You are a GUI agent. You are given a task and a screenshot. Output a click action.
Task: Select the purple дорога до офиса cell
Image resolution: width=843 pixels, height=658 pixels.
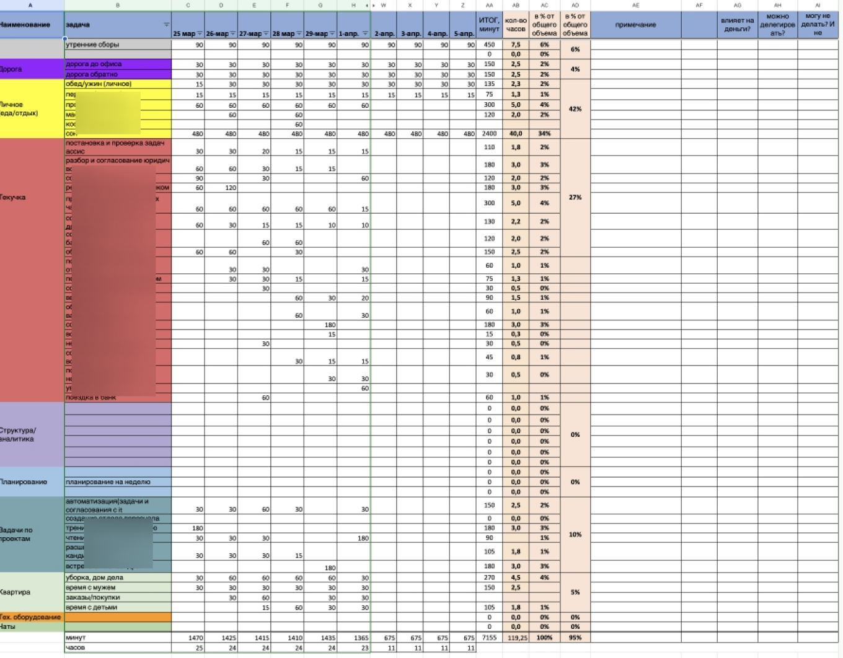pos(118,64)
